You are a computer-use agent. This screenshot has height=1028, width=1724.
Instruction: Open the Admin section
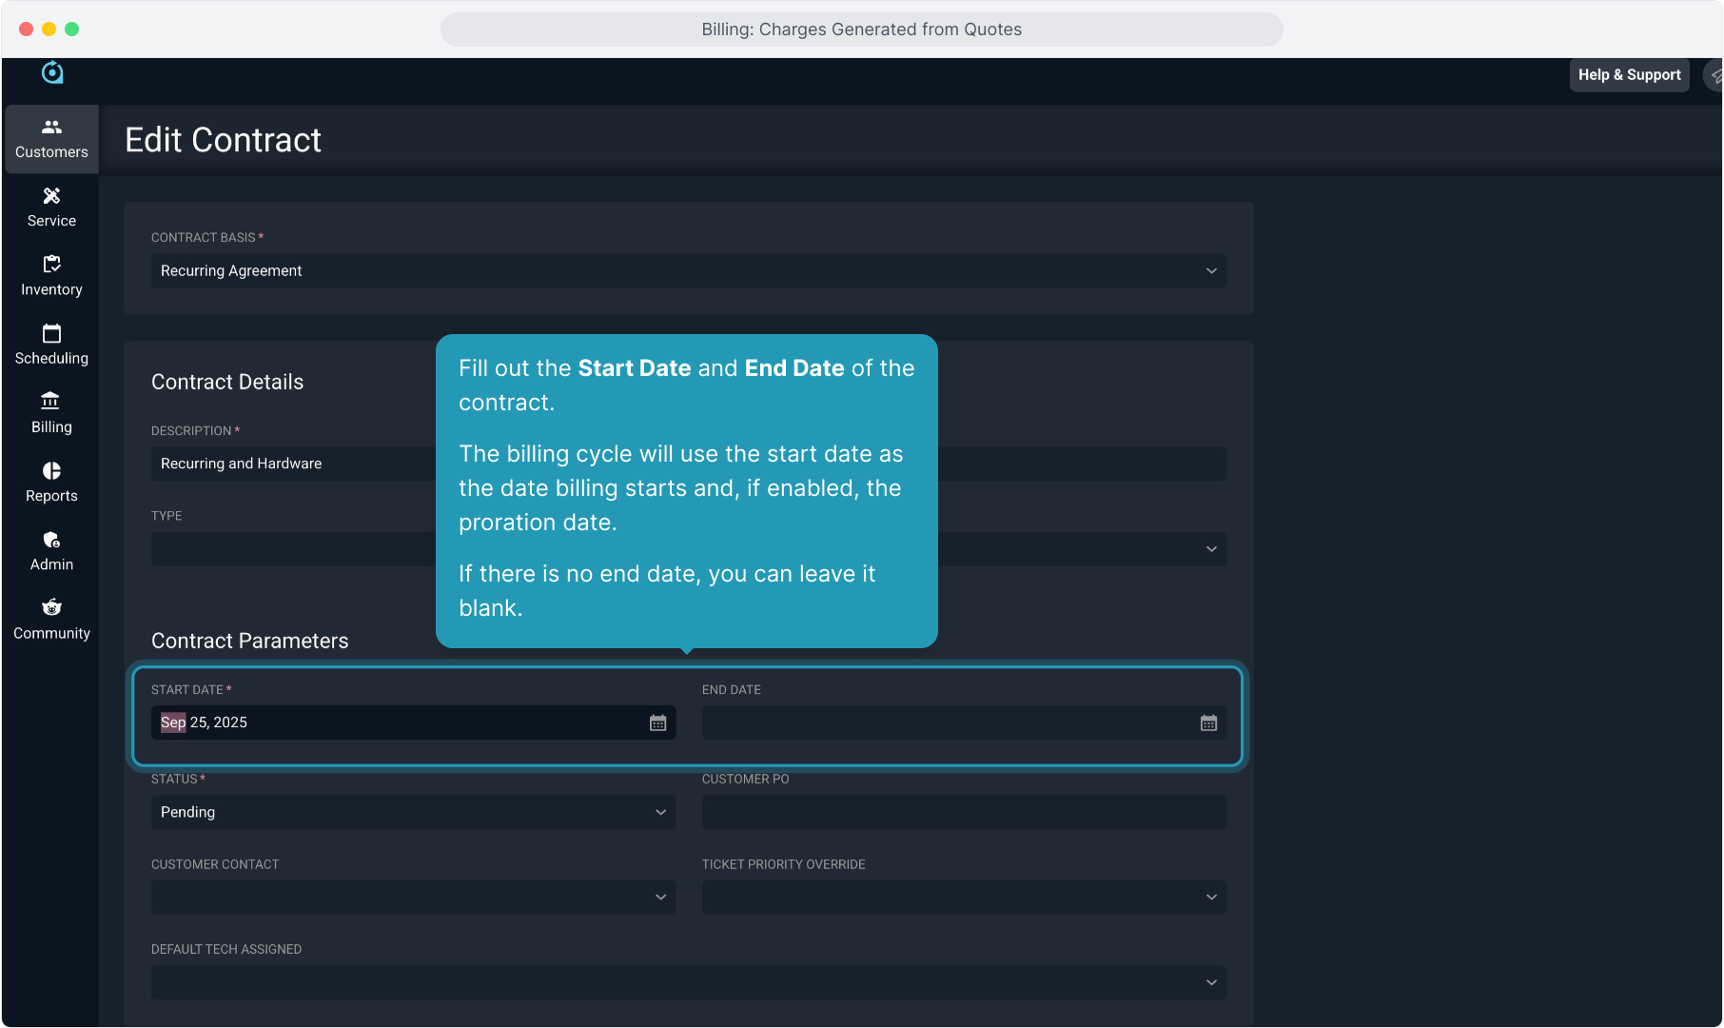tap(51, 551)
